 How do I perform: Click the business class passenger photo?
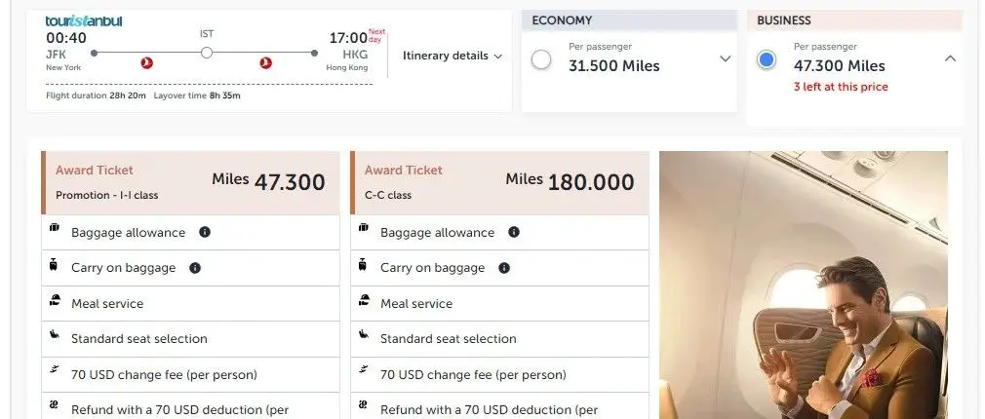tap(803, 285)
